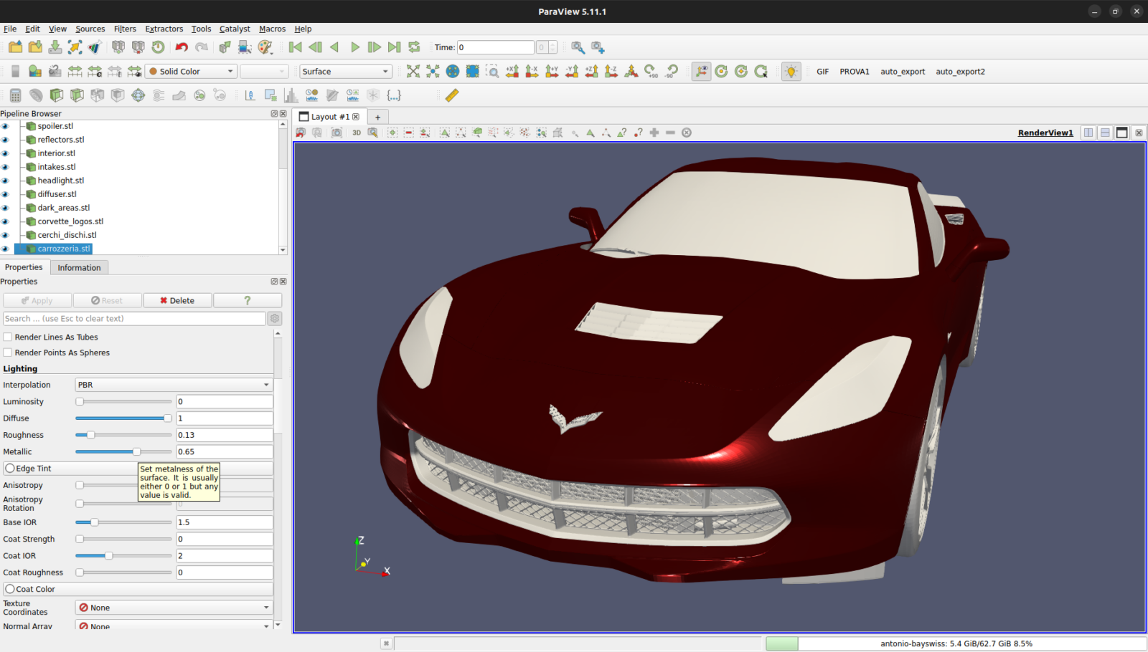Zoom to box in the render view
The image size is (1148, 652).
[x=374, y=133]
